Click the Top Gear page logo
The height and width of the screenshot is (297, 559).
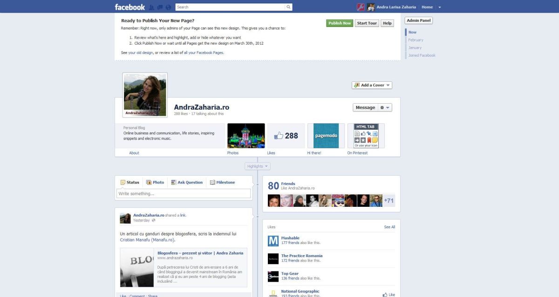(x=273, y=276)
